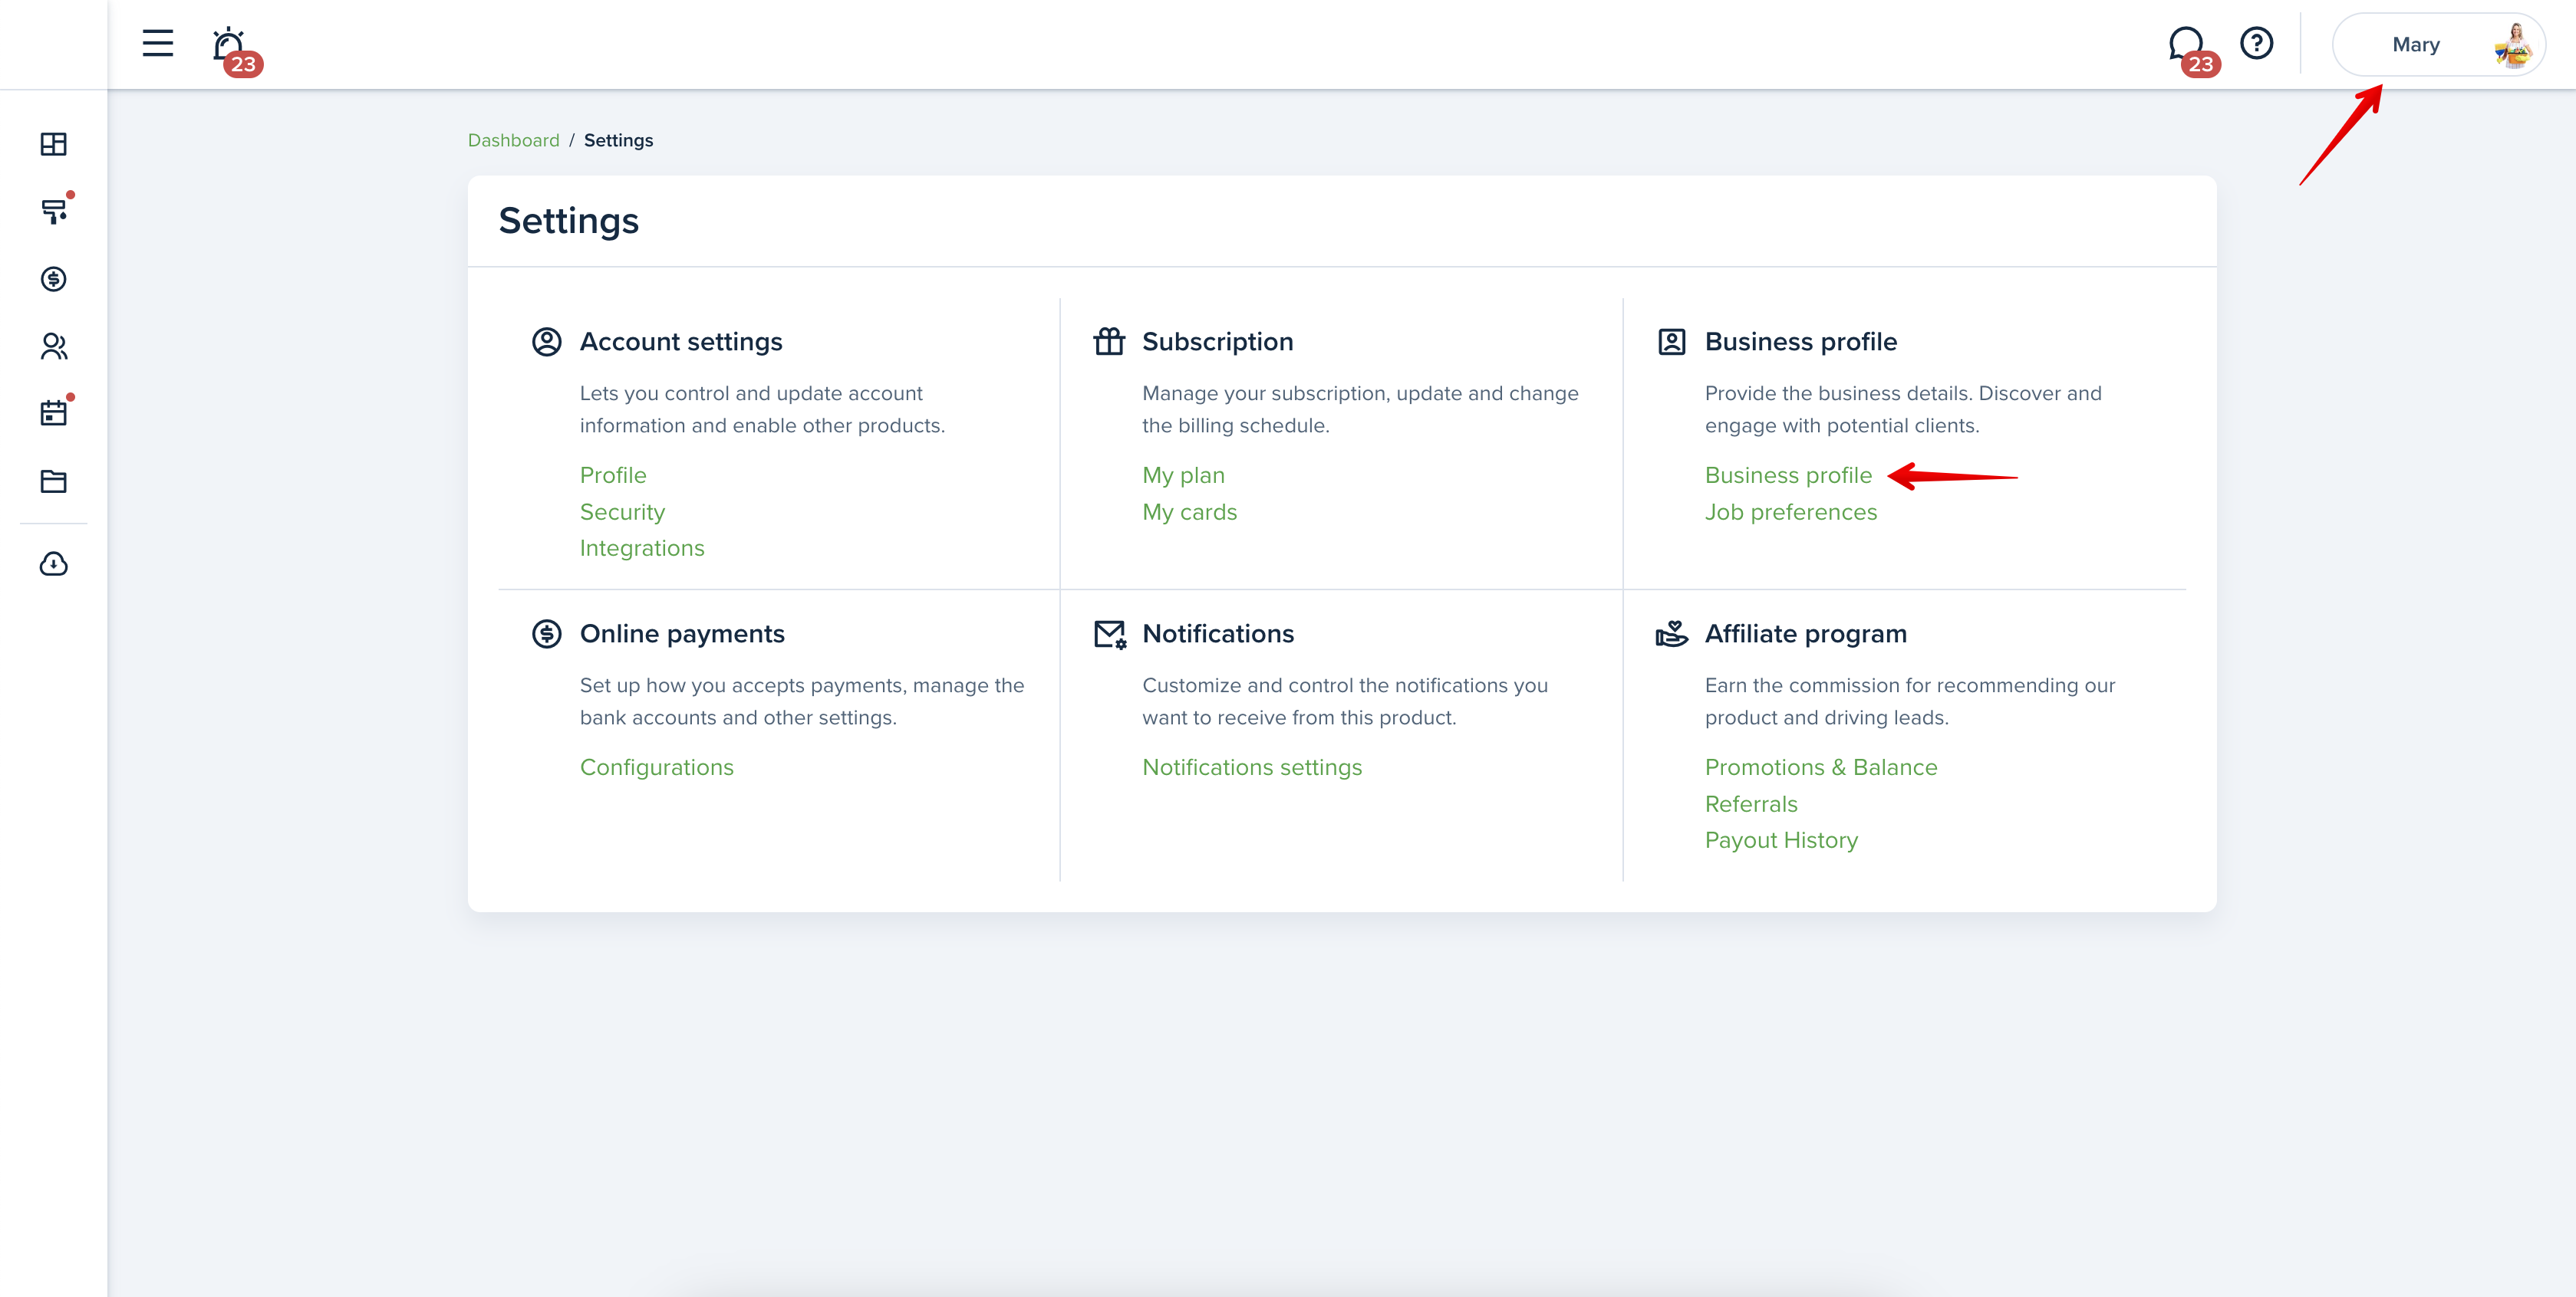Open the Referrals link
This screenshot has height=1297, width=2576.
(1751, 804)
